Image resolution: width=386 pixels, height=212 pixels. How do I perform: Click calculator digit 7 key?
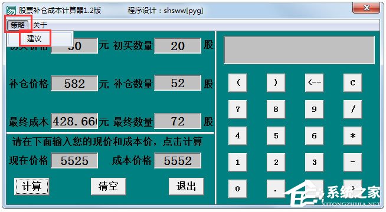click(x=237, y=109)
